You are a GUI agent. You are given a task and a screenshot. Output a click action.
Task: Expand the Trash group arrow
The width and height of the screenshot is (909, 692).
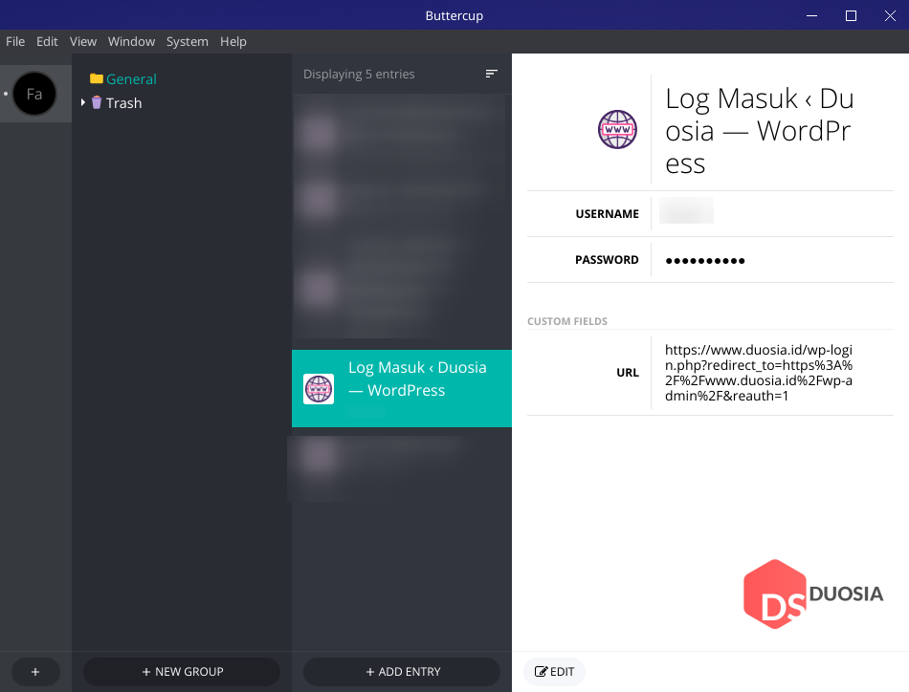click(83, 102)
